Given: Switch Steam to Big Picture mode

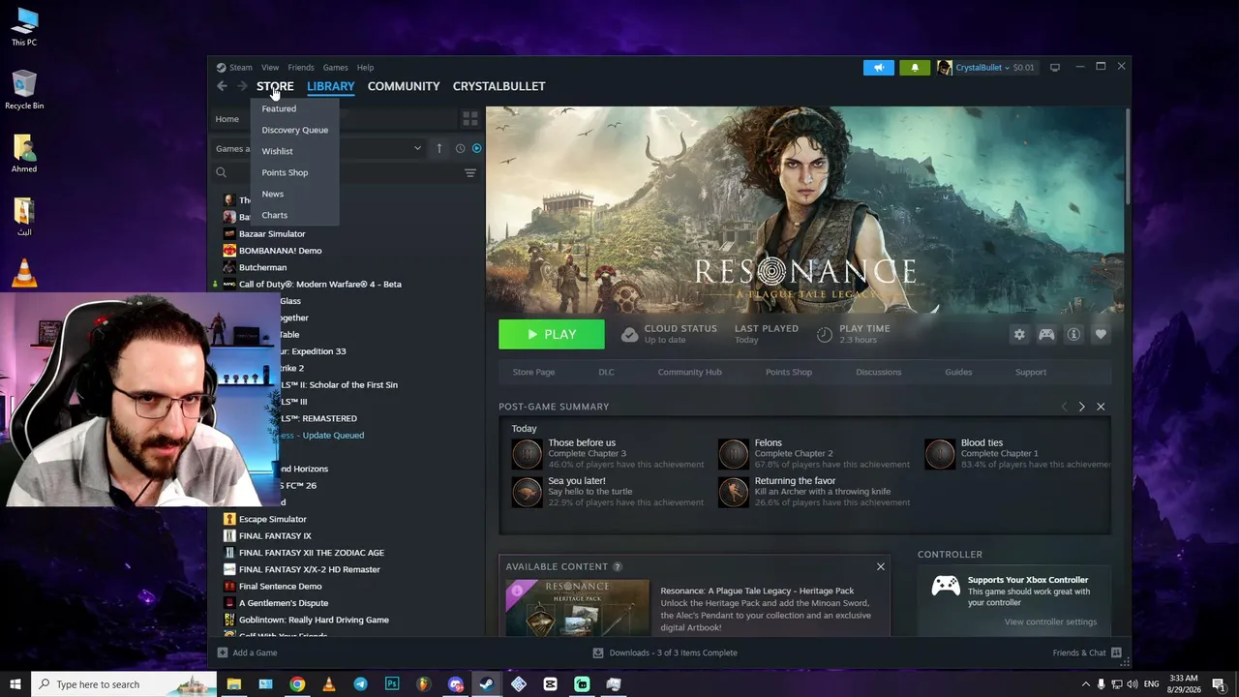Looking at the screenshot, I should point(1055,67).
